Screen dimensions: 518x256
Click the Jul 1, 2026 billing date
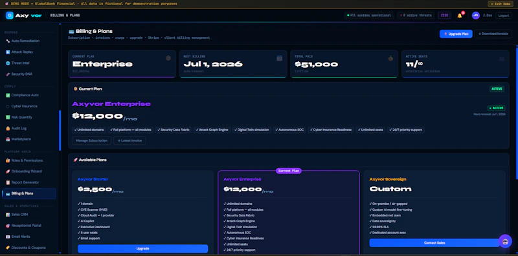(x=213, y=65)
